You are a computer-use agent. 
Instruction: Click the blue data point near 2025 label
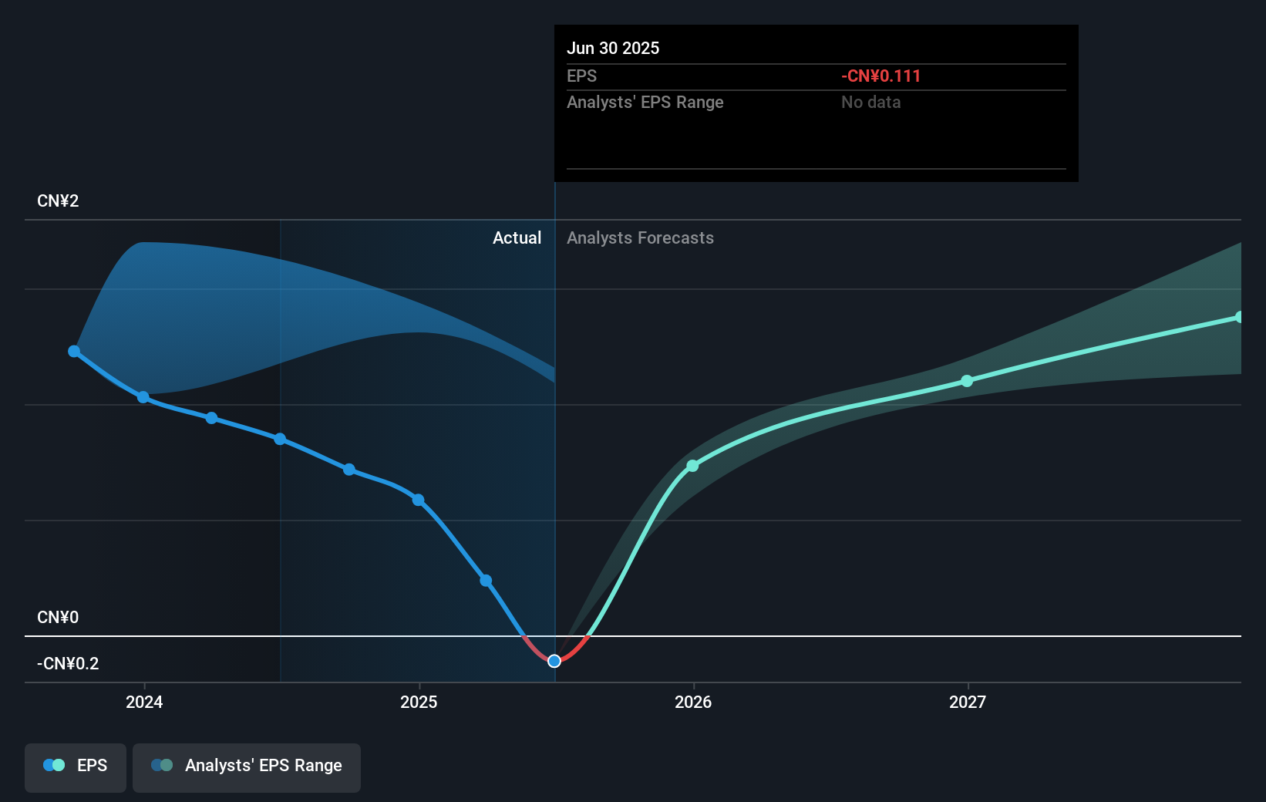[418, 500]
